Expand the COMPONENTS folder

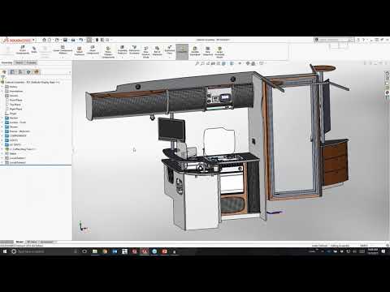pos(2,135)
